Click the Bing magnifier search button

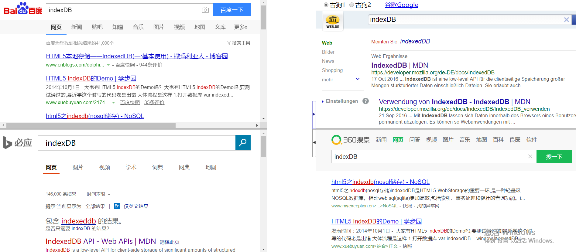coord(243,143)
